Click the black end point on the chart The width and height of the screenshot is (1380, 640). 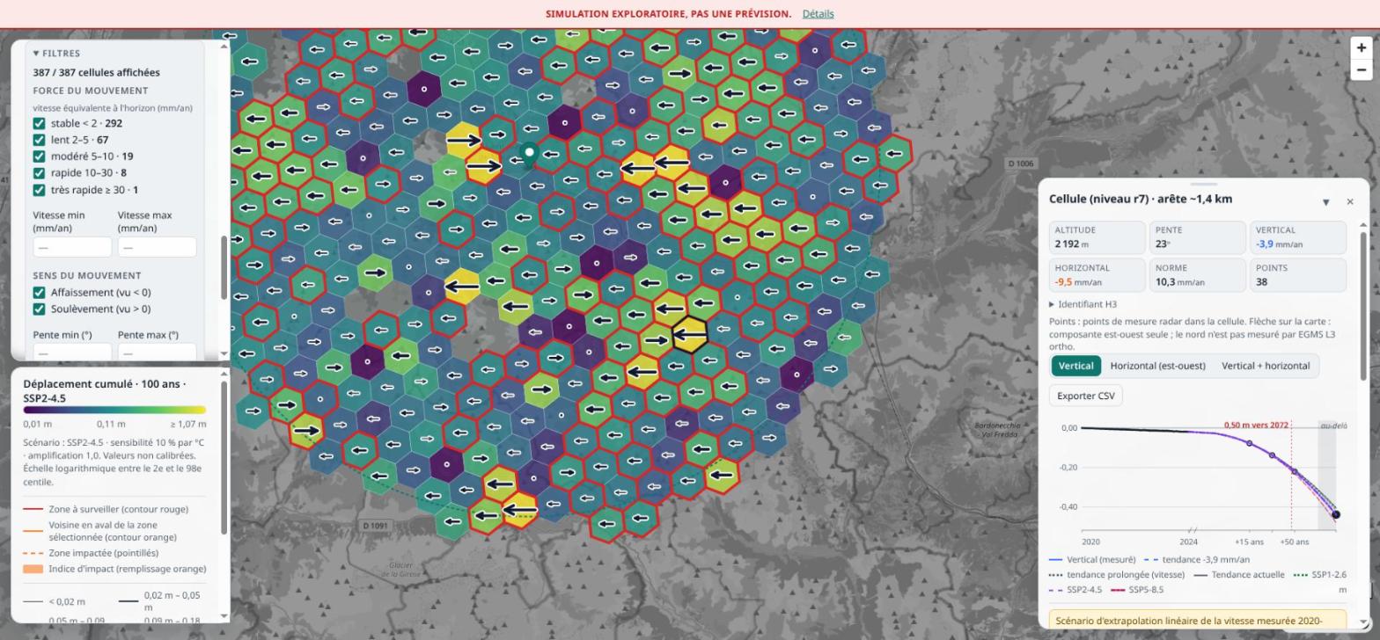1336,515
